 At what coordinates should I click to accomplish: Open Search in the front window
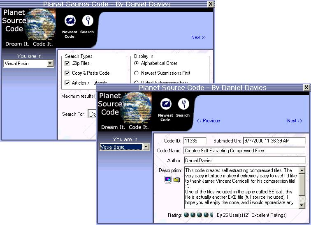click(x=183, y=108)
